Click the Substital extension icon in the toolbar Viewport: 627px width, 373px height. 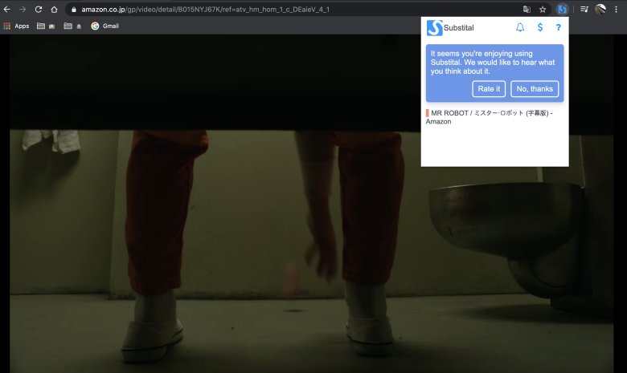[x=562, y=9]
